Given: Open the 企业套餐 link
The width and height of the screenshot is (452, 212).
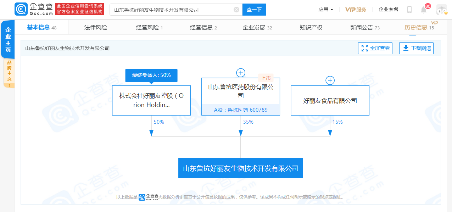Looking at the screenshot, I should (389, 10).
